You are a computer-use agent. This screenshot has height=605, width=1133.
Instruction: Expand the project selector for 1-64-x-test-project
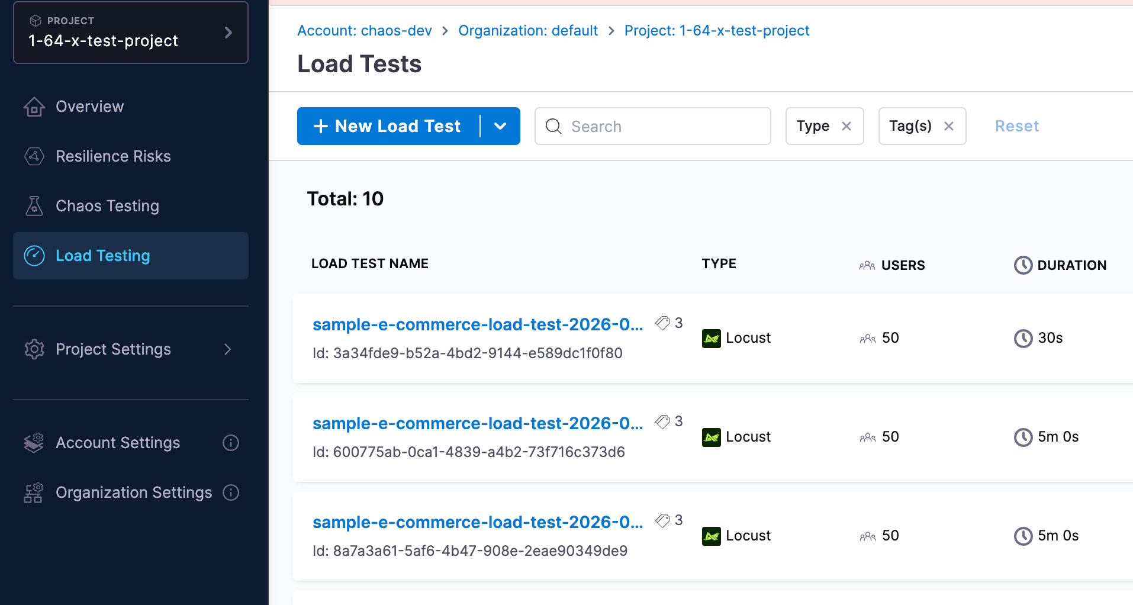coord(228,33)
